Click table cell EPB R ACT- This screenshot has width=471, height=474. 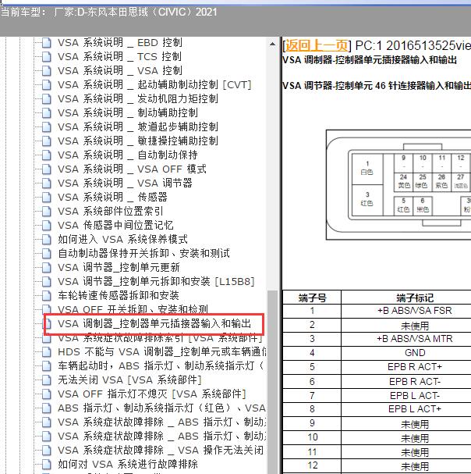[x=415, y=382]
